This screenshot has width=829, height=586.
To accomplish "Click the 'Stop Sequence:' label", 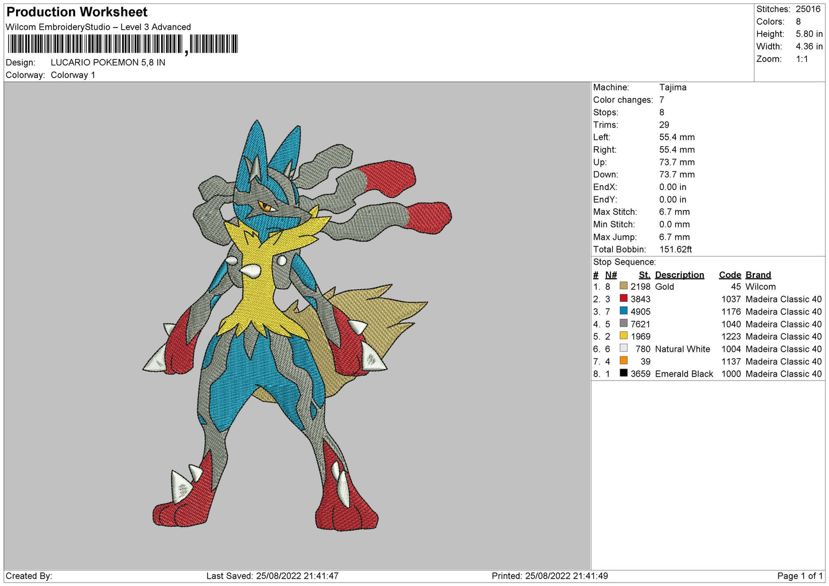I will (624, 262).
